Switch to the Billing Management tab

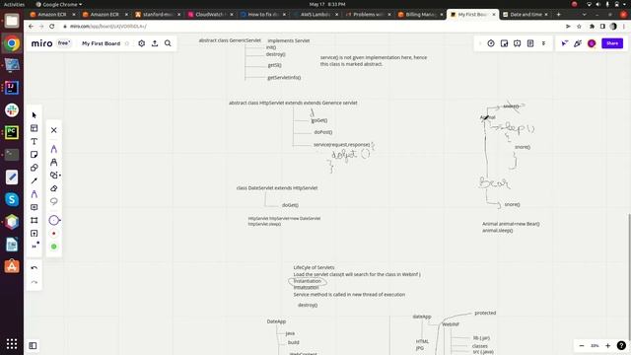420,15
